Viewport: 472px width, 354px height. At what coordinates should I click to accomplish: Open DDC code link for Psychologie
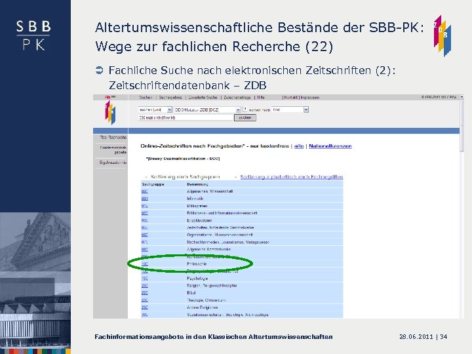coord(144,279)
